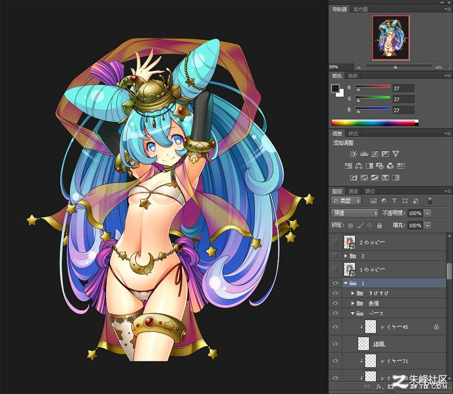Add a Levels adjustment layer

(364, 154)
